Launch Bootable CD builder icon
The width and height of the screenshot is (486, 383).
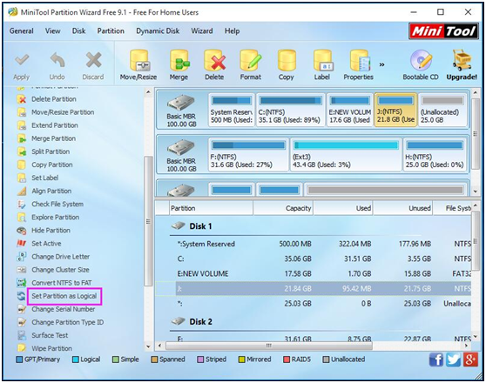pyautogui.click(x=421, y=60)
